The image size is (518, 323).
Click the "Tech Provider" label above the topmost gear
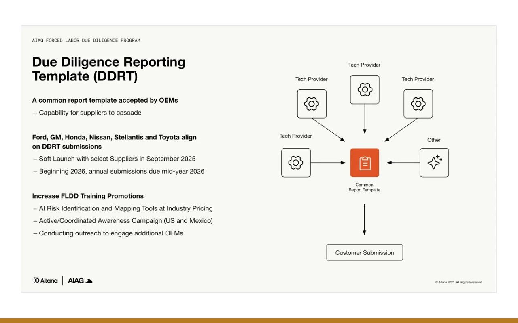pyautogui.click(x=364, y=65)
